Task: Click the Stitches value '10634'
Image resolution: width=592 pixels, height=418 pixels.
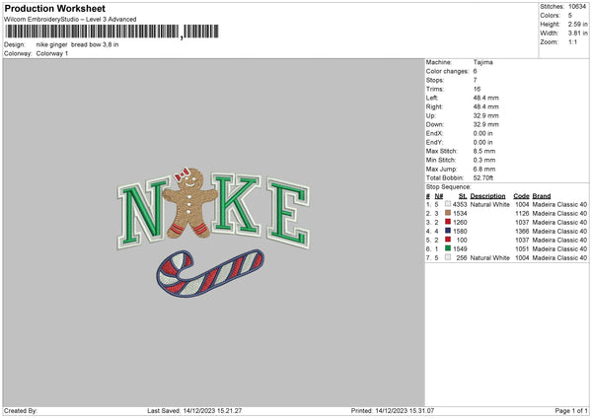Action: pos(577,7)
